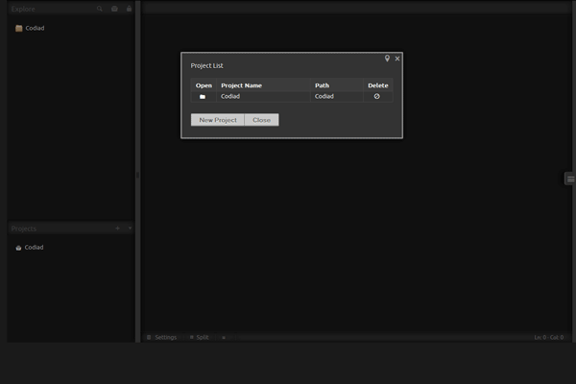
Task: Click the toolbox icon beside search in Explore
Action: [x=114, y=9]
